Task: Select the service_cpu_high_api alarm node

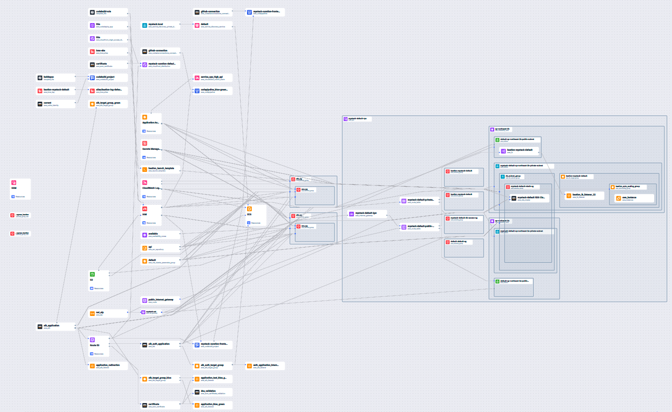Action: click(213, 78)
